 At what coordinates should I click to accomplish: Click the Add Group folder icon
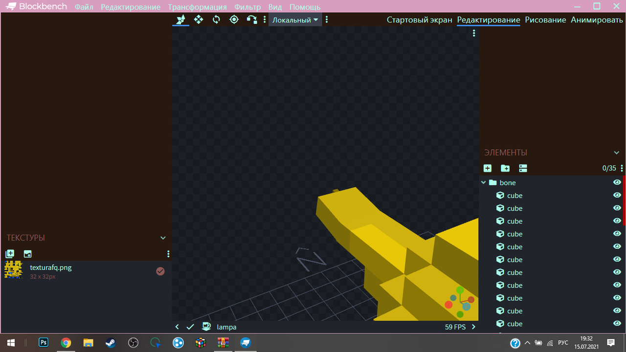click(x=505, y=168)
